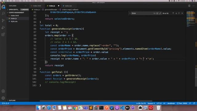Open Sublime Text from the dock
The image size is (197, 111).
coord(91,108)
